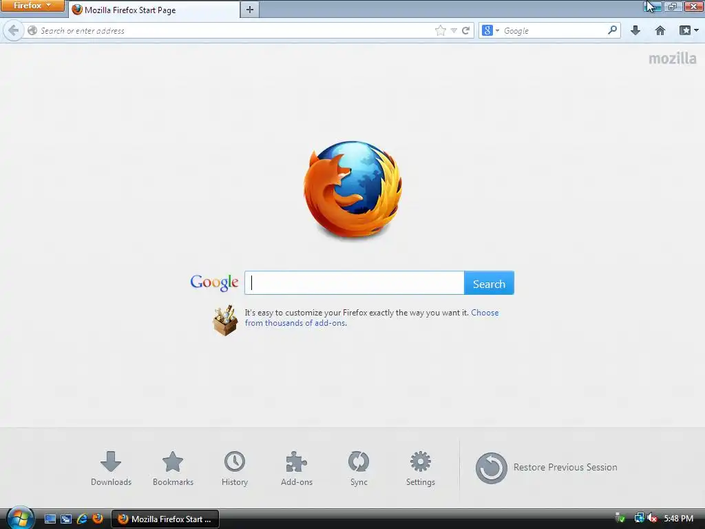This screenshot has width=705, height=529.
Task: Open the Windows Start orb
Action: click(20, 518)
